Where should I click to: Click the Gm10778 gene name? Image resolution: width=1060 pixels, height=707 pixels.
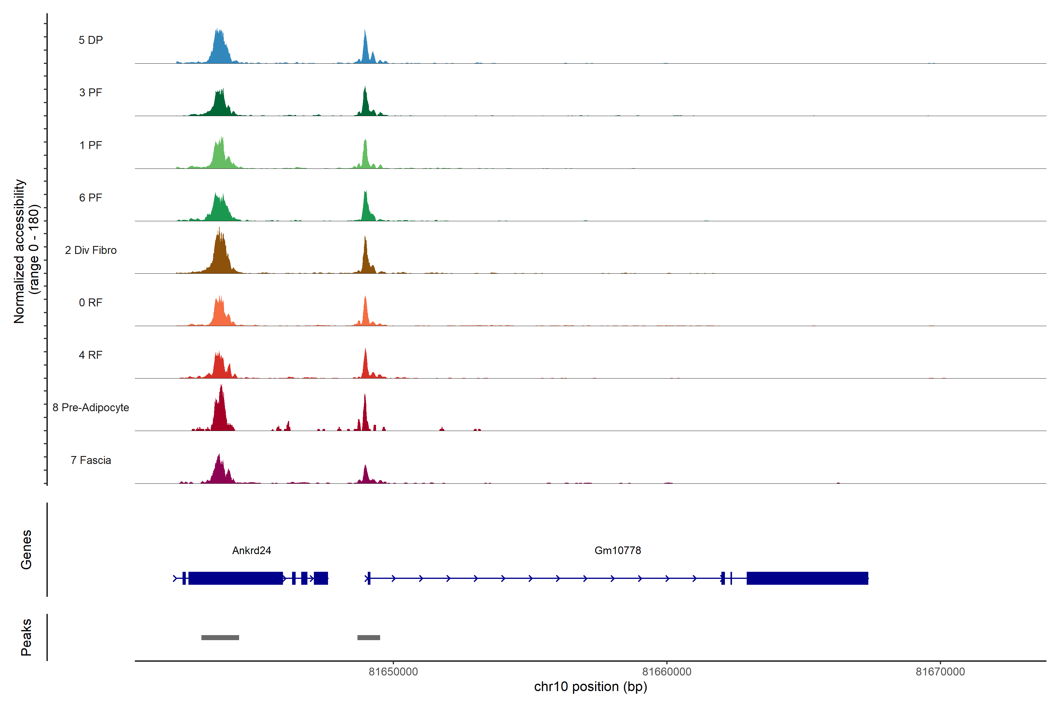[617, 550]
